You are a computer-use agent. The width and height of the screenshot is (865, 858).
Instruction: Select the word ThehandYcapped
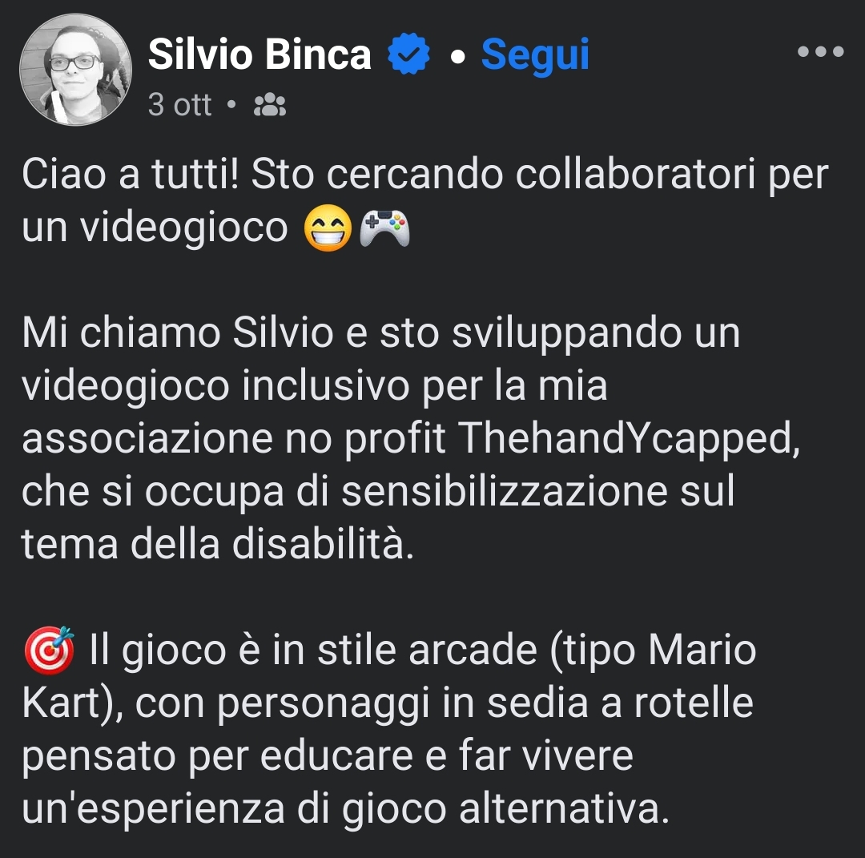629,438
